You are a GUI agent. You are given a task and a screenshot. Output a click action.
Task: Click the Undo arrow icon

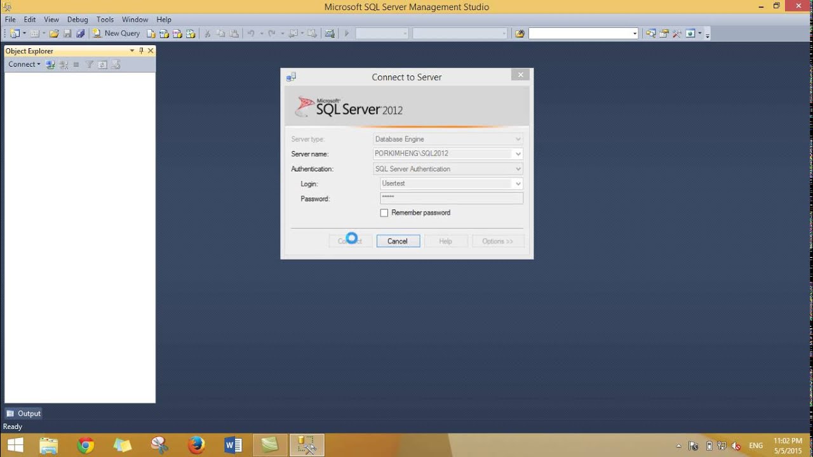pyautogui.click(x=251, y=33)
